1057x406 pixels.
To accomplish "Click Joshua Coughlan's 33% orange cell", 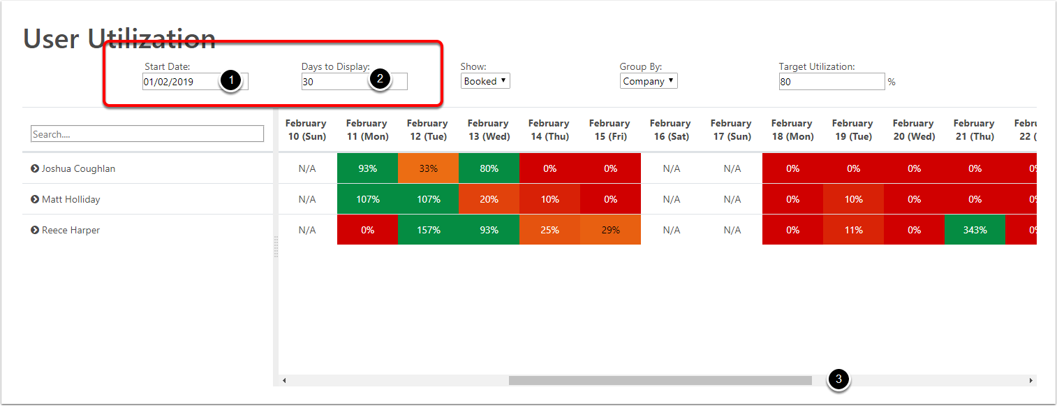I will (x=428, y=168).
